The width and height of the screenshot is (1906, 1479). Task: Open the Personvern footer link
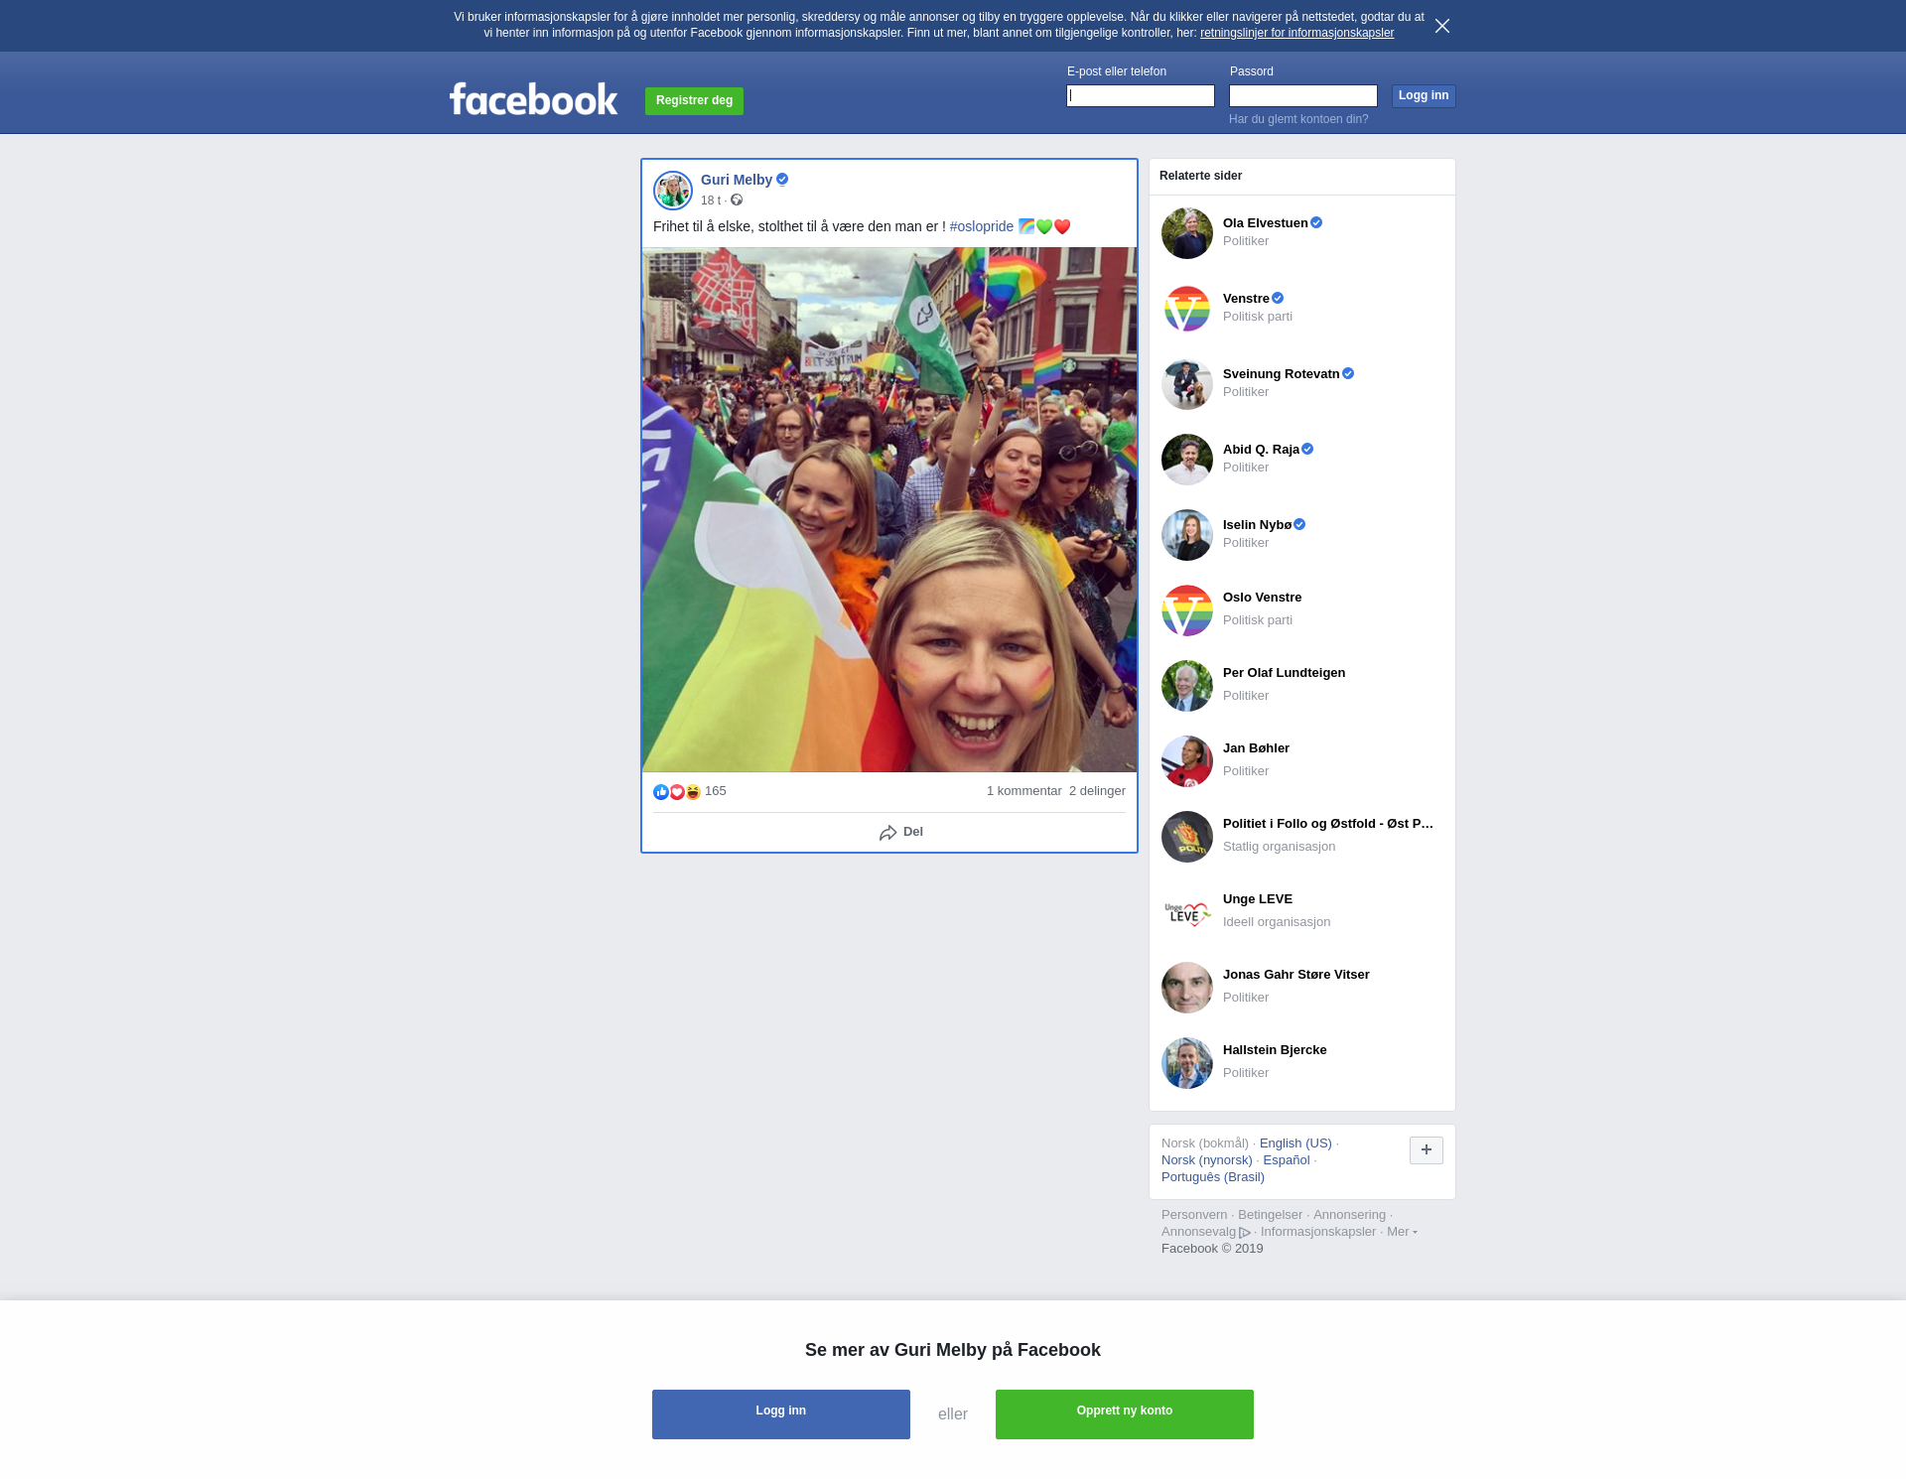(x=1194, y=1215)
